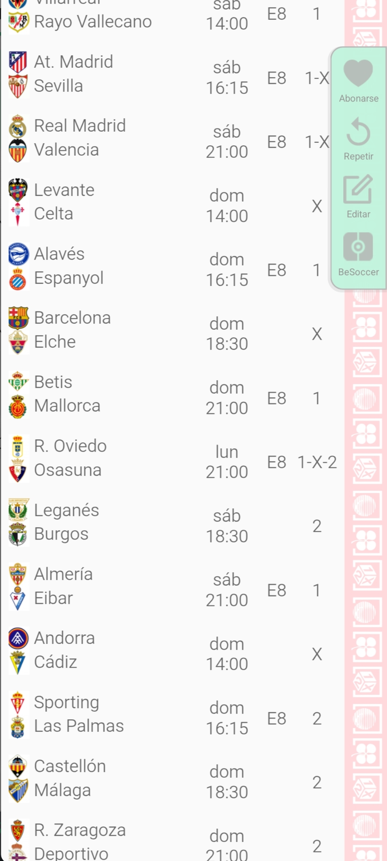387x861 pixels.
Task: Select the Leganés crest icon
Action: click(x=18, y=510)
